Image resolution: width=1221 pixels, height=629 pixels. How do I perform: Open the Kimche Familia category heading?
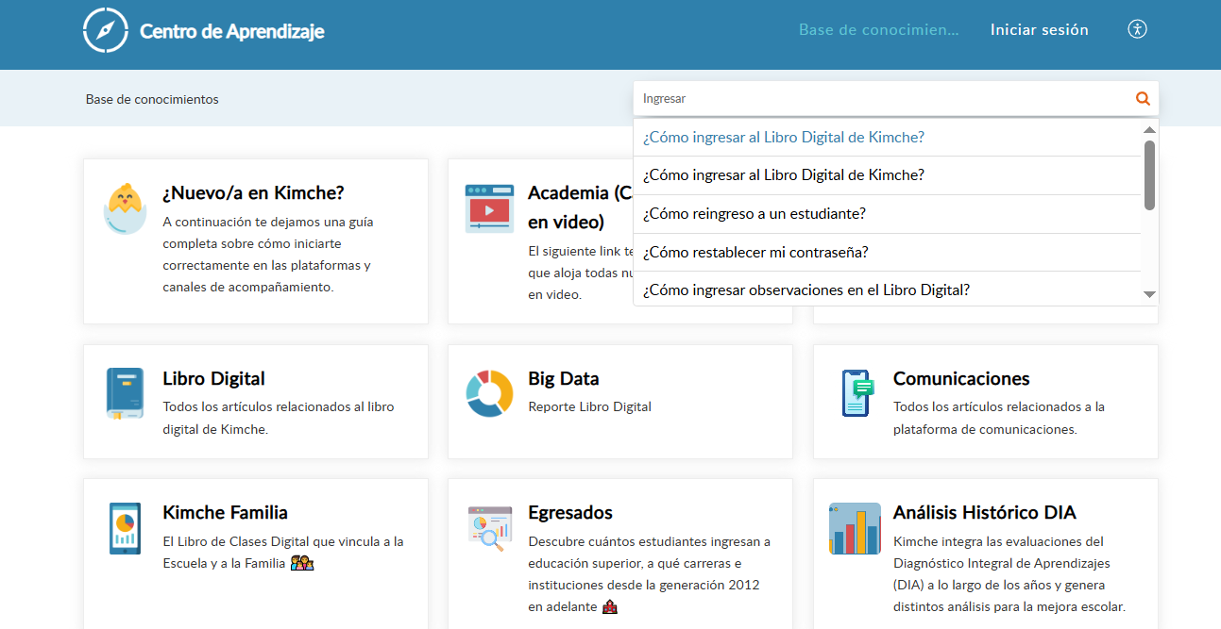[x=225, y=512]
